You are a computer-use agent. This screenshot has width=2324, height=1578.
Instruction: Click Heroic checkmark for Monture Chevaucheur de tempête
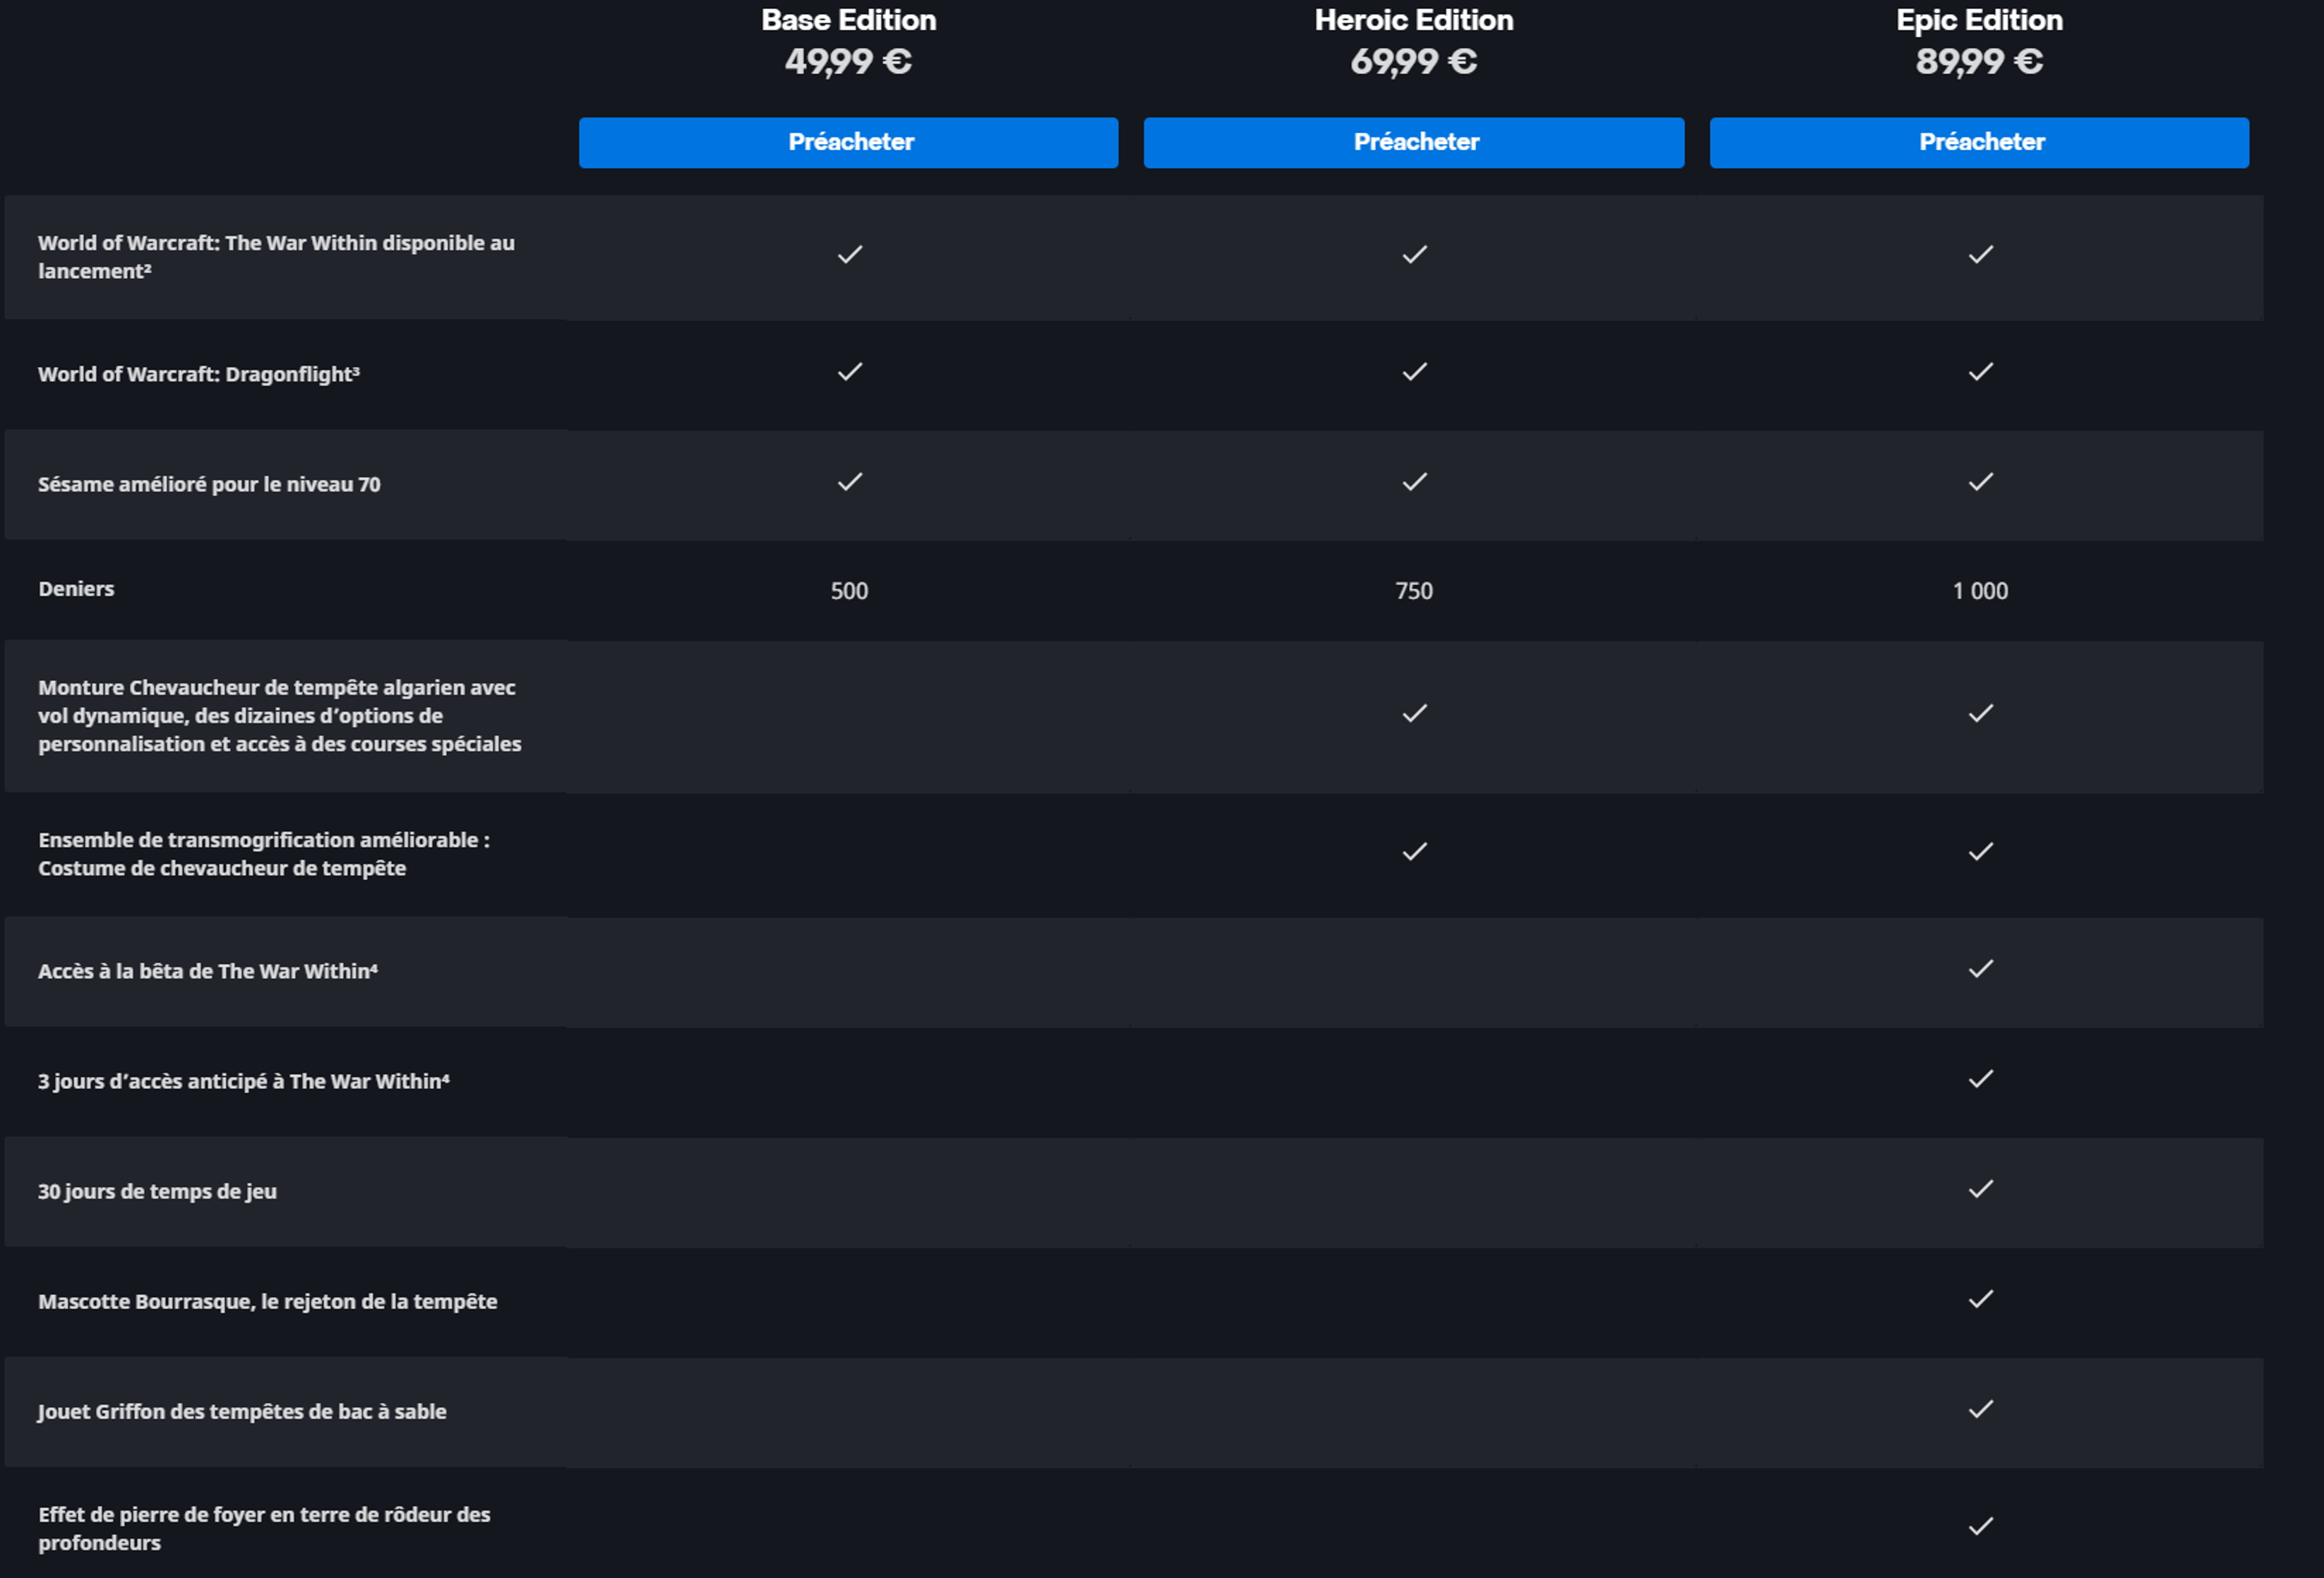(x=1415, y=713)
